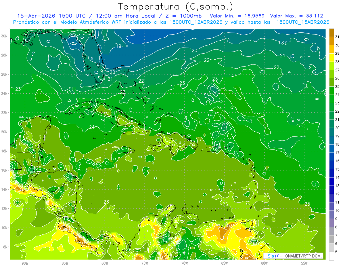Click the 18N latitude axis label
This screenshot has height=267, width=345.
tap(5, 151)
